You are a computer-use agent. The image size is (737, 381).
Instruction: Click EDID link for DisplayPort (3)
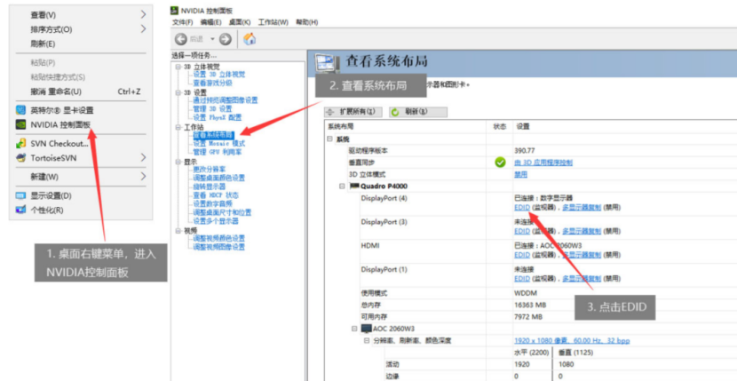(x=522, y=231)
